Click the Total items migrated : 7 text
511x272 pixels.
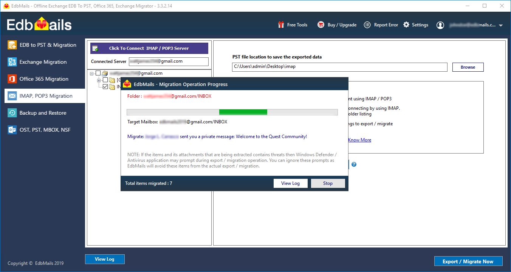click(x=149, y=183)
